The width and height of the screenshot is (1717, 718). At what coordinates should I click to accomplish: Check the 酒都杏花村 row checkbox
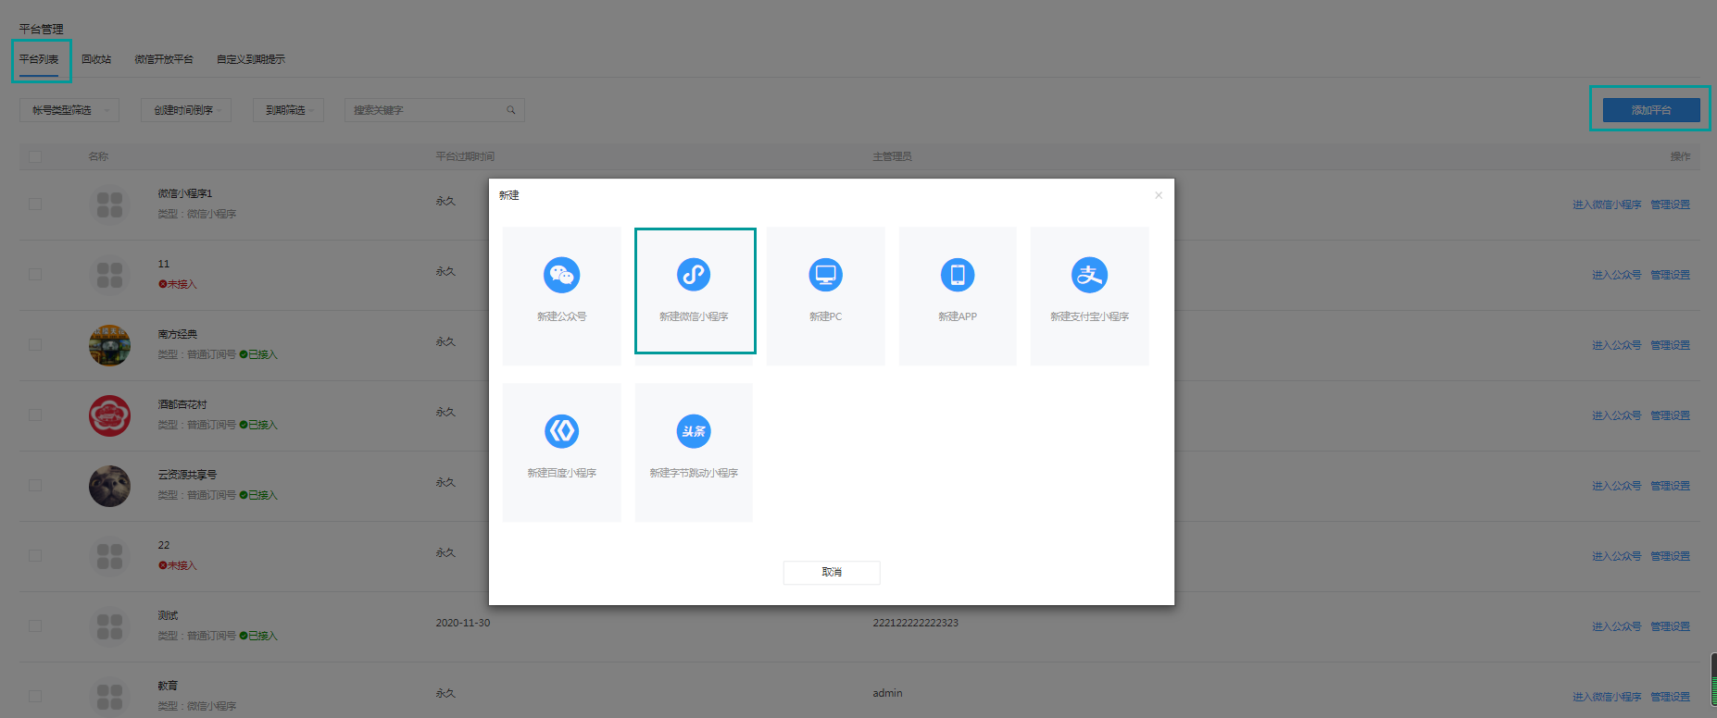pyautogui.click(x=35, y=415)
